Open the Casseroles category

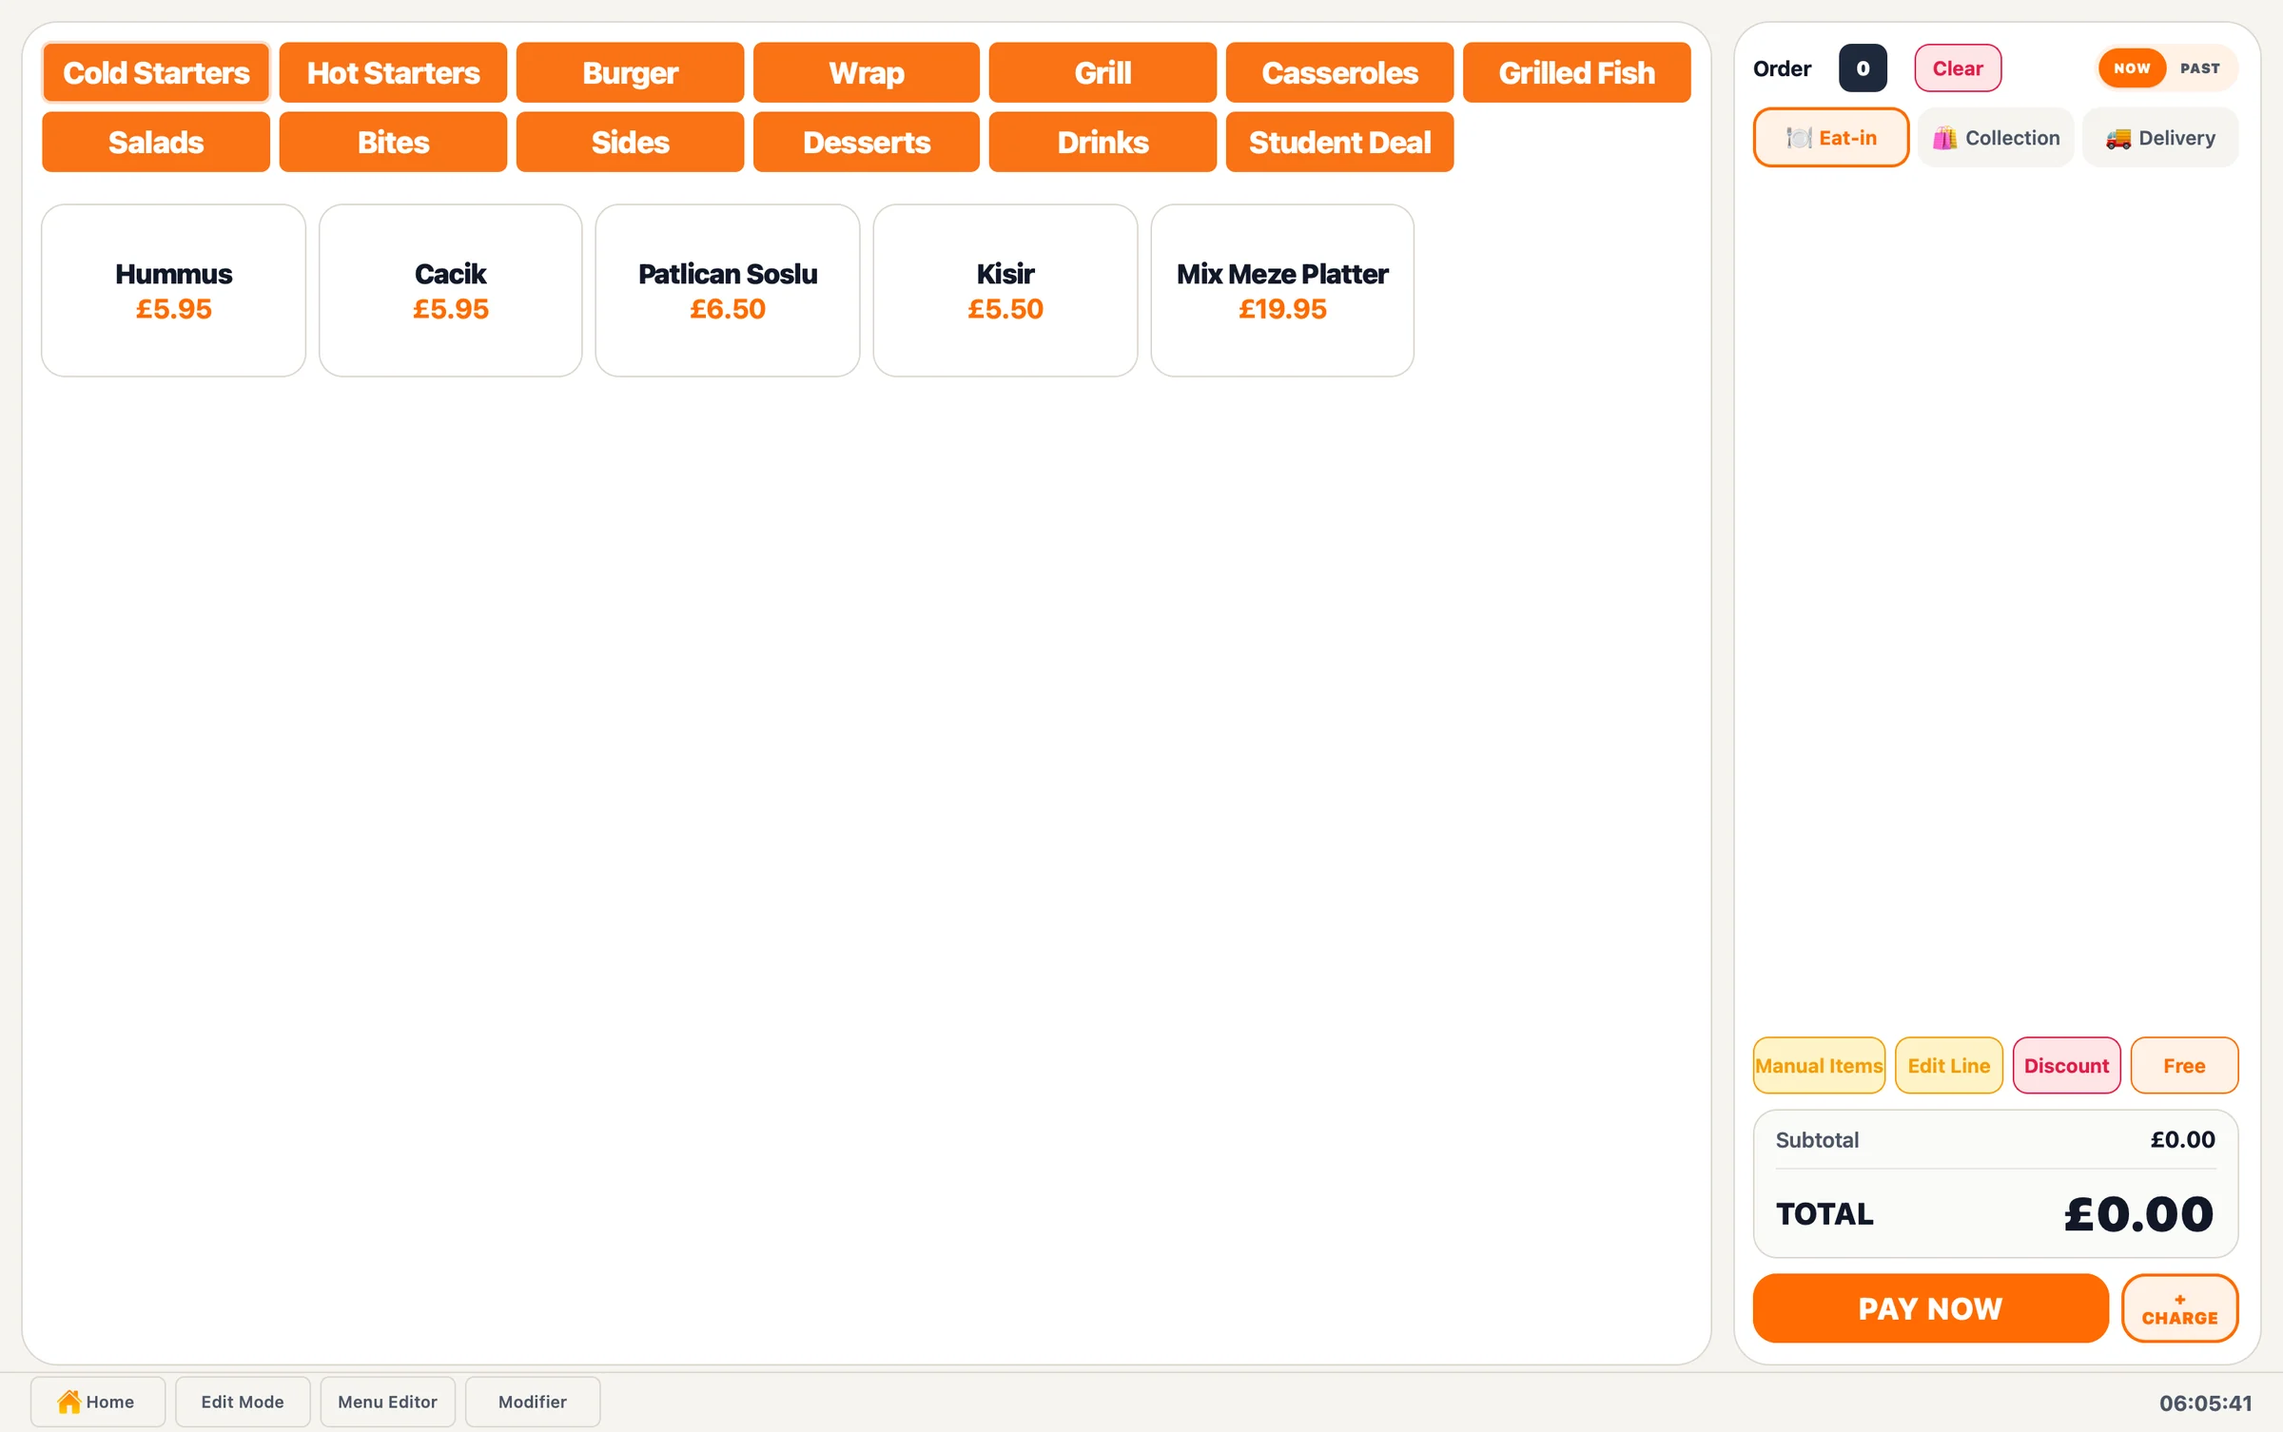tap(1339, 72)
